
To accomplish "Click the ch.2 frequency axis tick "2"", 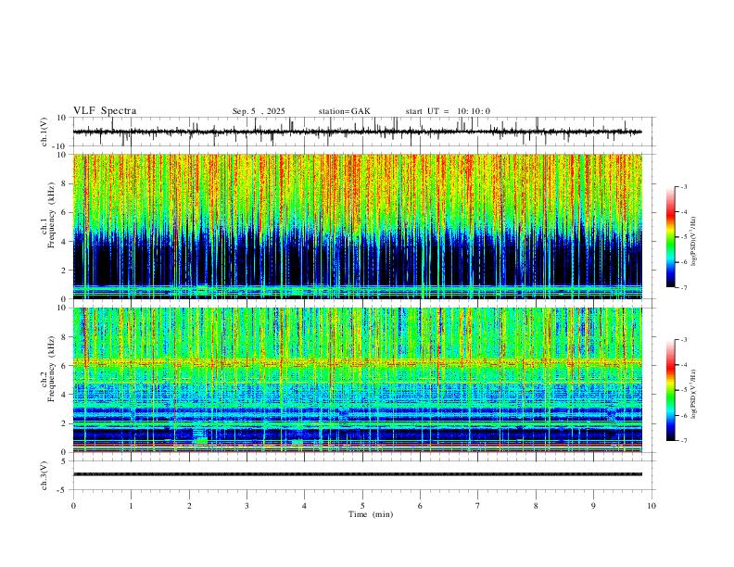I will (64, 423).
